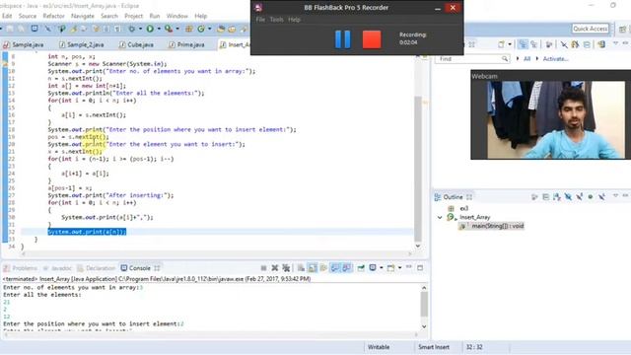Image resolution: width=631 pixels, height=355 pixels.
Task: Click the New Task icon in Task List
Action: pos(501,44)
